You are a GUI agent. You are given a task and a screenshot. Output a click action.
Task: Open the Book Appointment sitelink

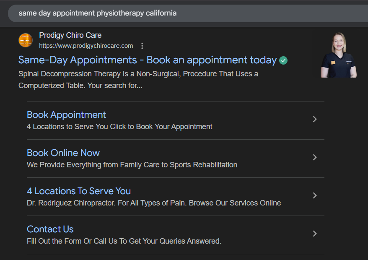pyautogui.click(x=66, y=114)
